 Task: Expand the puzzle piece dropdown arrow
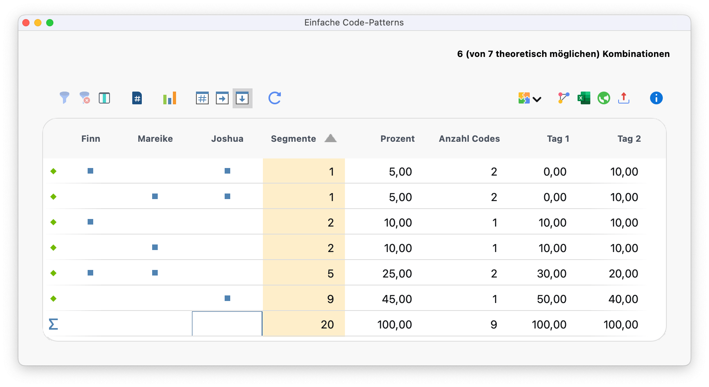click(537, 99)
